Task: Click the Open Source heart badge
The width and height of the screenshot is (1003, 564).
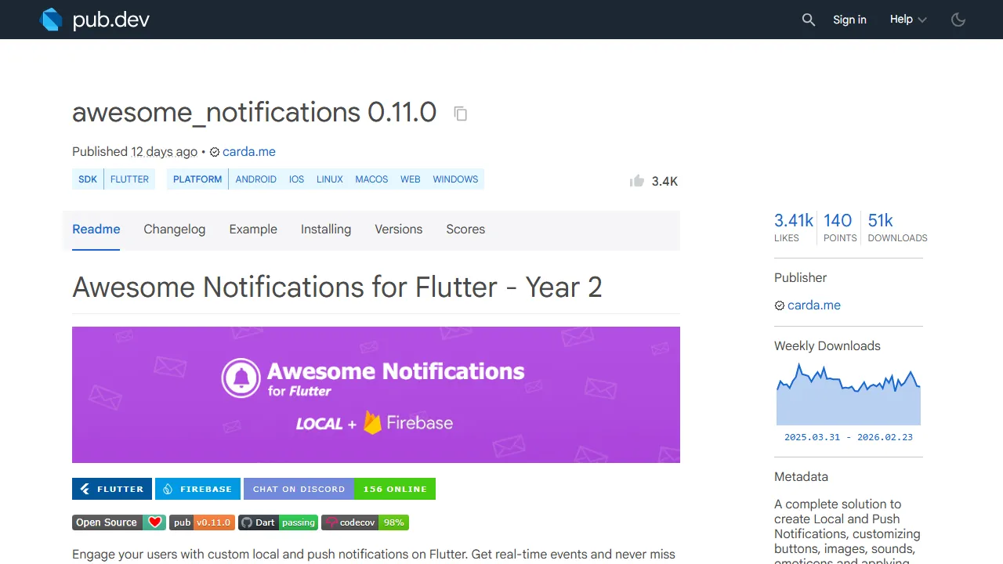Action: click(x=118, y=522)
